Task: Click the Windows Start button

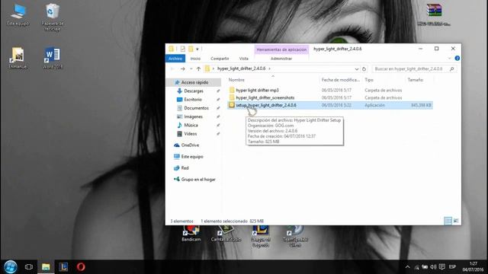Action: point(11,267)
